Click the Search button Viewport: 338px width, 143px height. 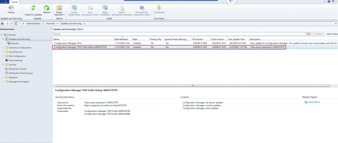coord(318,34)
